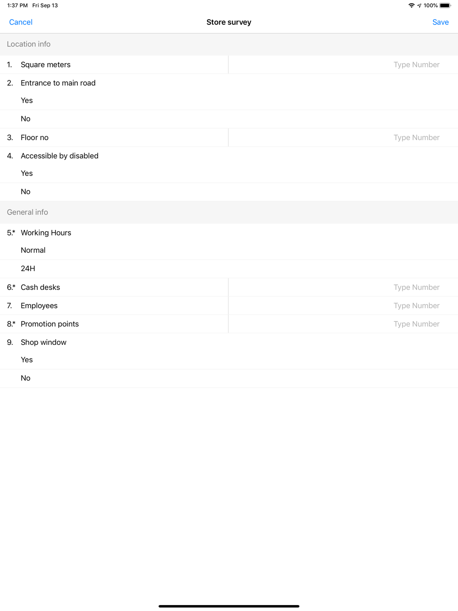Select Normal working hours
Viewport: 458px width, 611px height.
[229, 251]
